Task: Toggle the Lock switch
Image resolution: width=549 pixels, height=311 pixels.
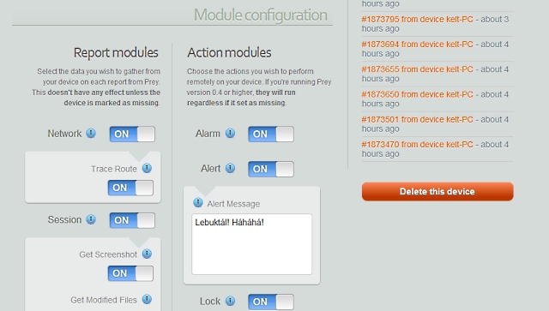Action: coord(271,302)
